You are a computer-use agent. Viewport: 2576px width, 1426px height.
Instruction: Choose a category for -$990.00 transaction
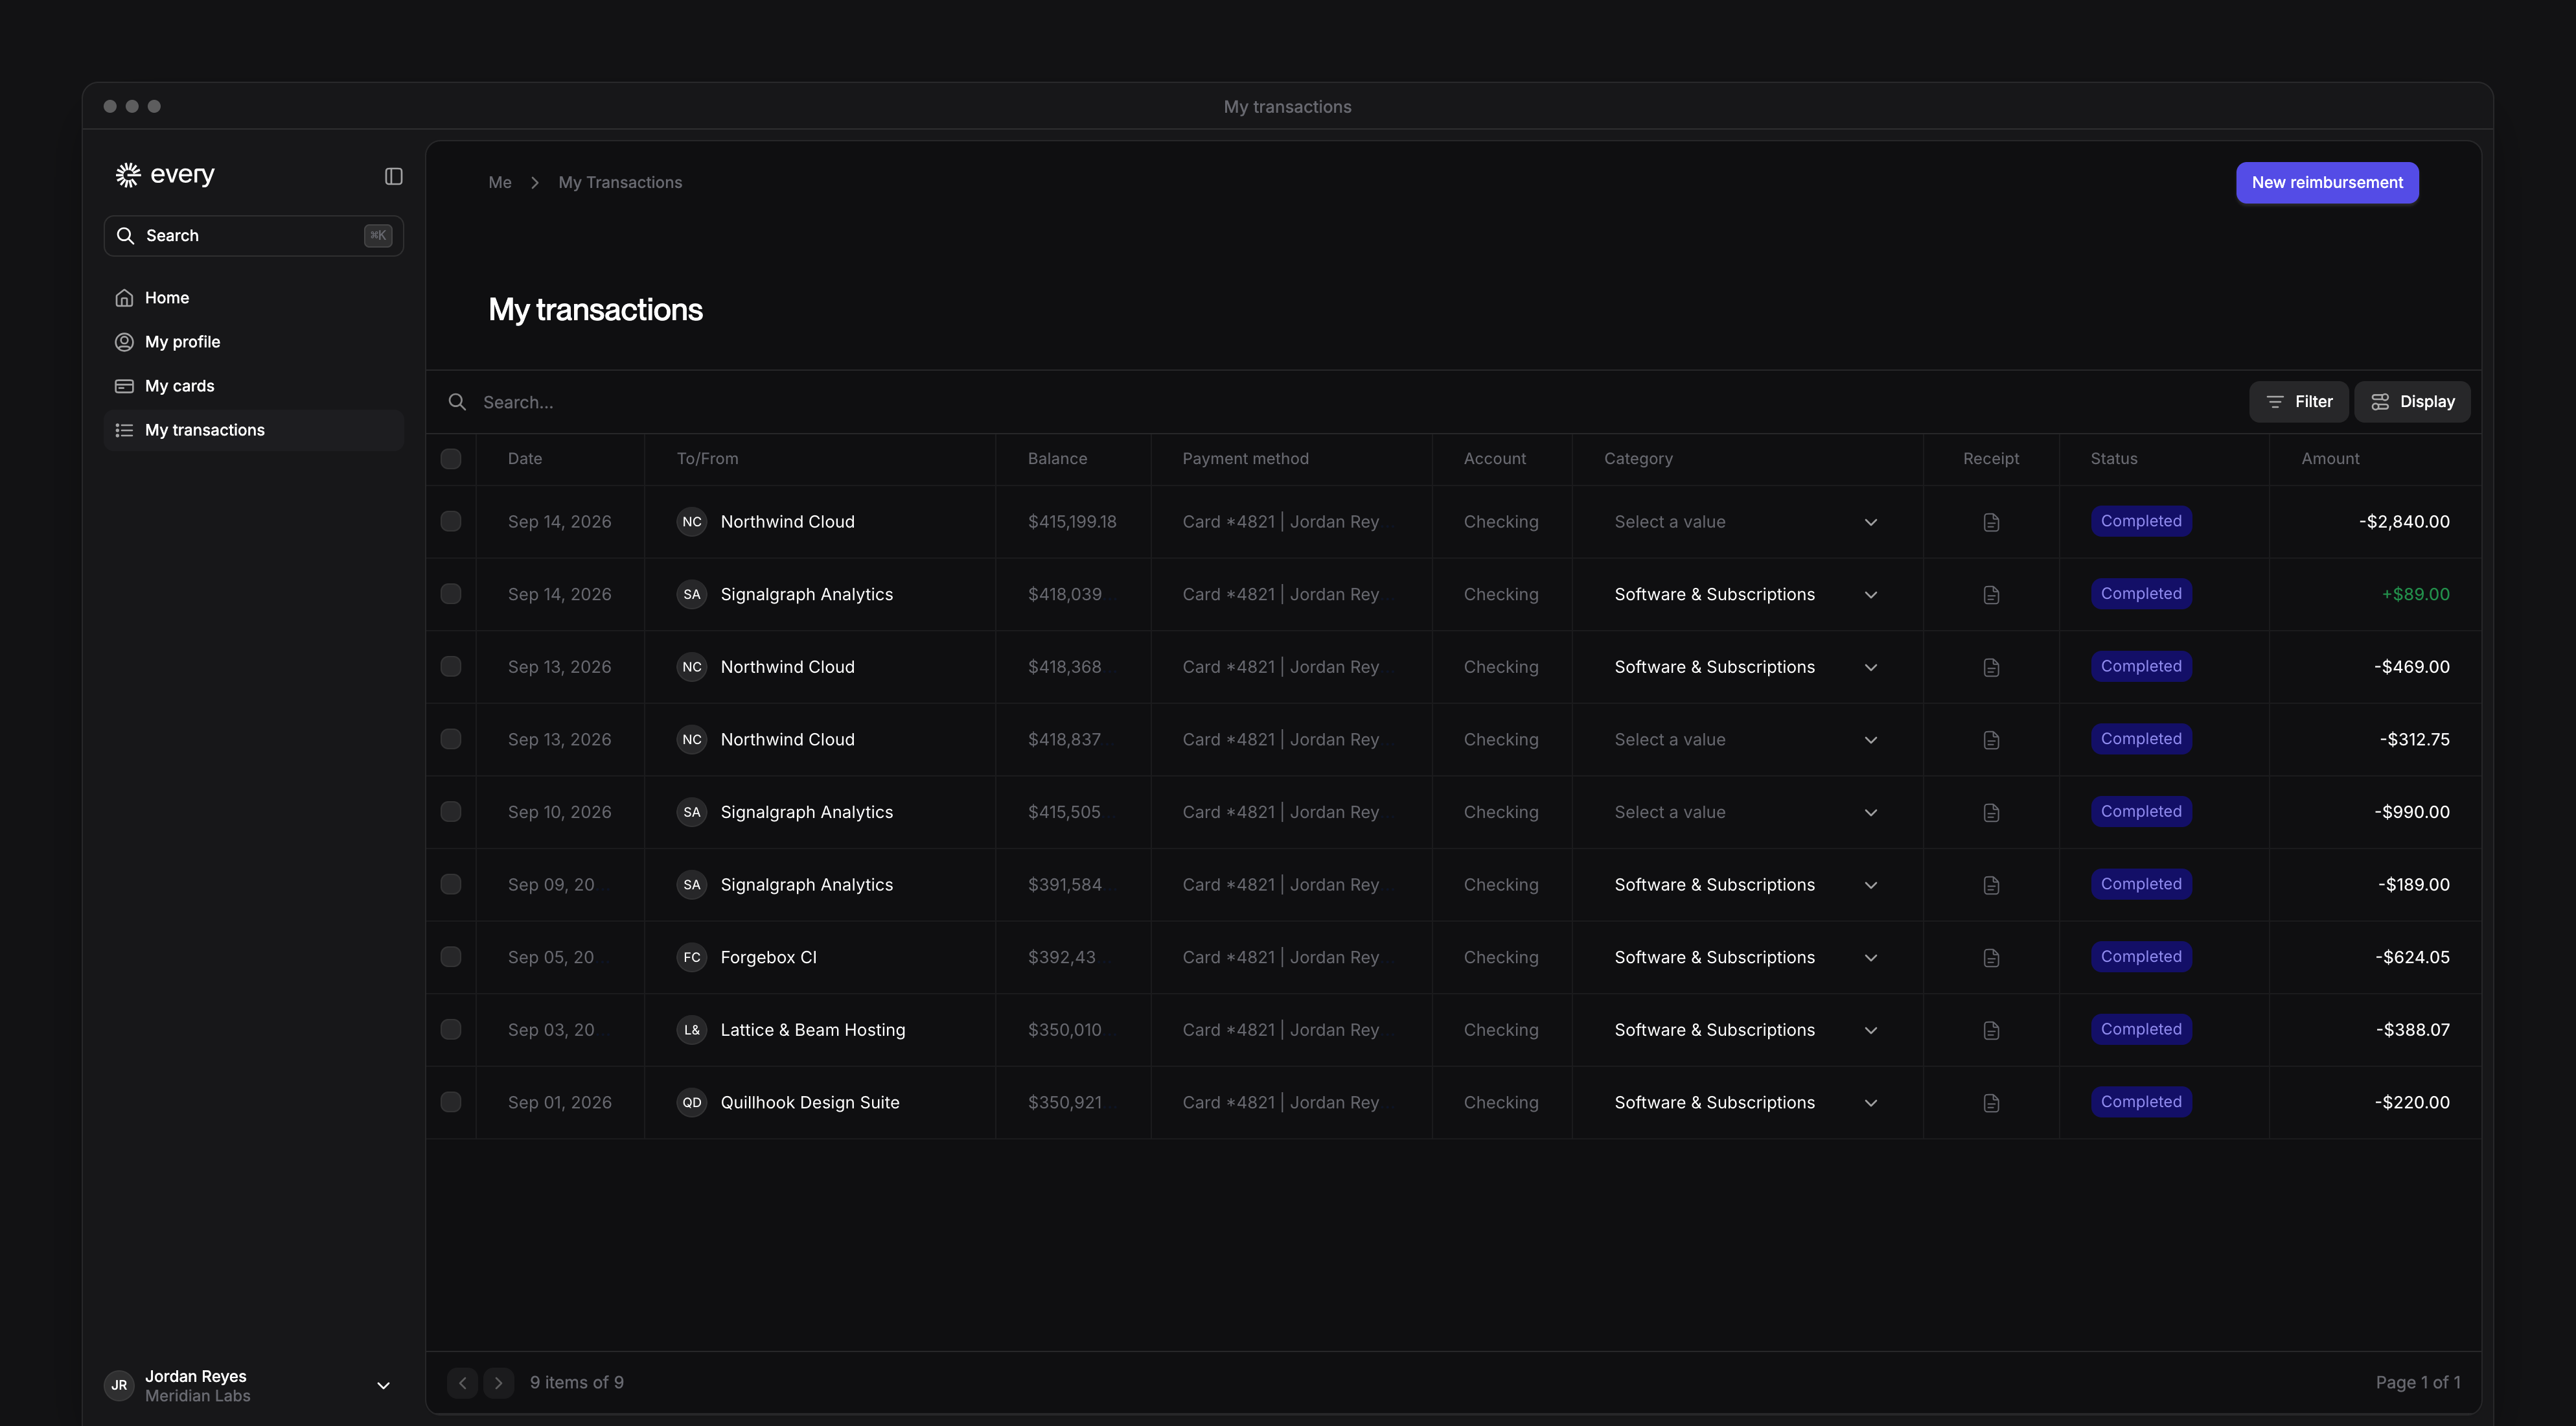(x=1746, y=812)
